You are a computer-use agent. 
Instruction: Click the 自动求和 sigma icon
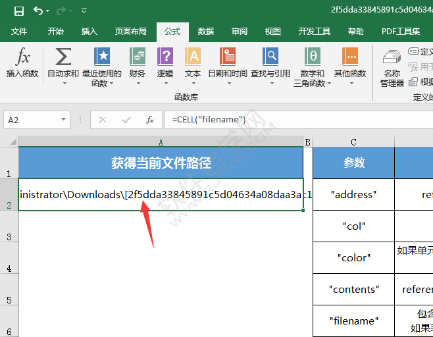[x=63, y=57]
